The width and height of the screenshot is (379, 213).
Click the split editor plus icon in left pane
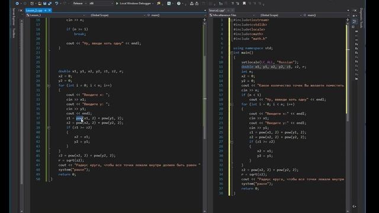click(x=205, y=20)
